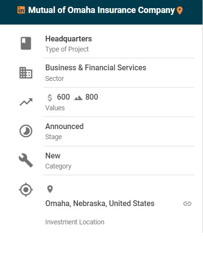Screen dimensions: 203x273
Task: Click the New category entry
Action: click(53, 156)
